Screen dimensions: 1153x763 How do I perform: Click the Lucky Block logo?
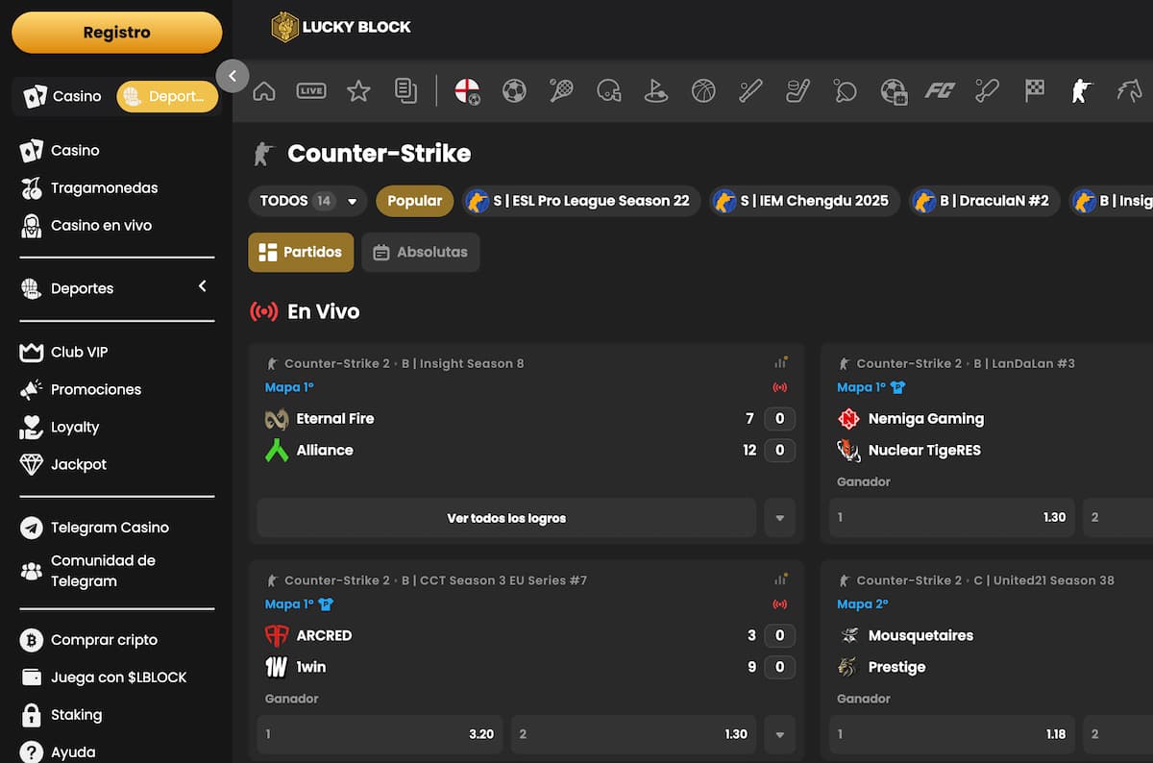point(341,27)
